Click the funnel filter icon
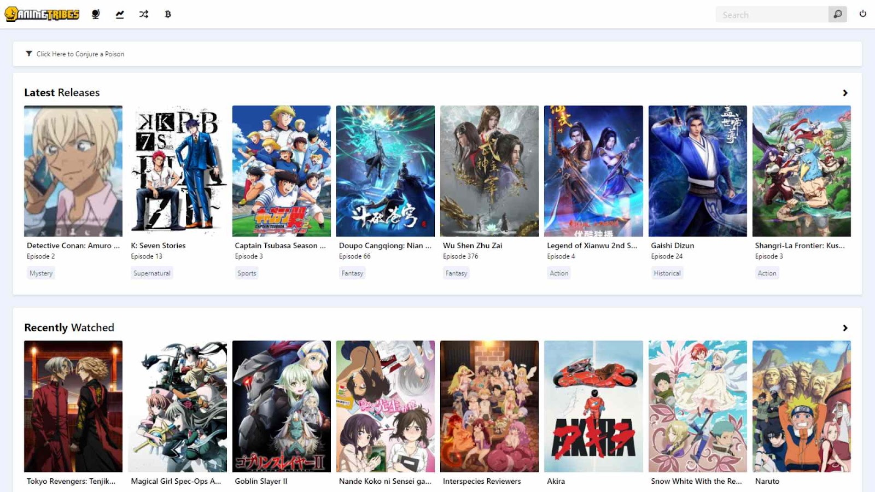 tap(29, 54)
